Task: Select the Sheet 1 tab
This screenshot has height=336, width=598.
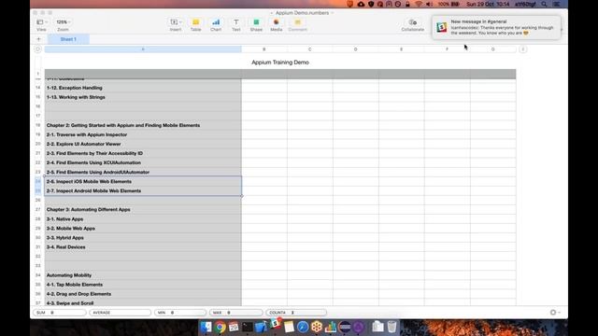Action: [x=68, y=39]
